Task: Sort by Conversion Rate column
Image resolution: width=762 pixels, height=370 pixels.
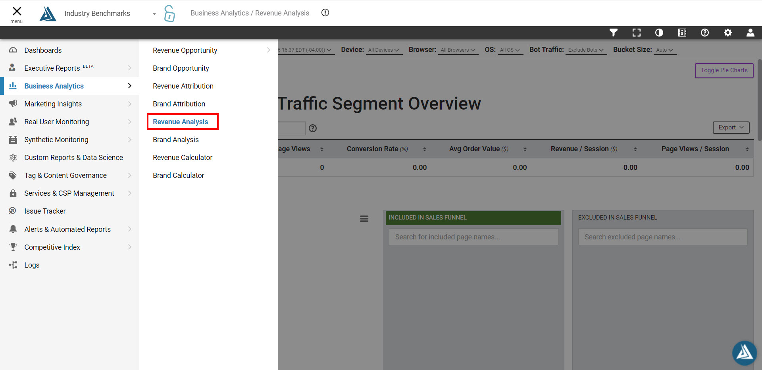Action: click(x=425, y=149)
